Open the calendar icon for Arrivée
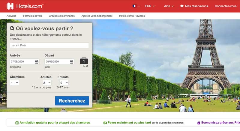 click(37, 62)
